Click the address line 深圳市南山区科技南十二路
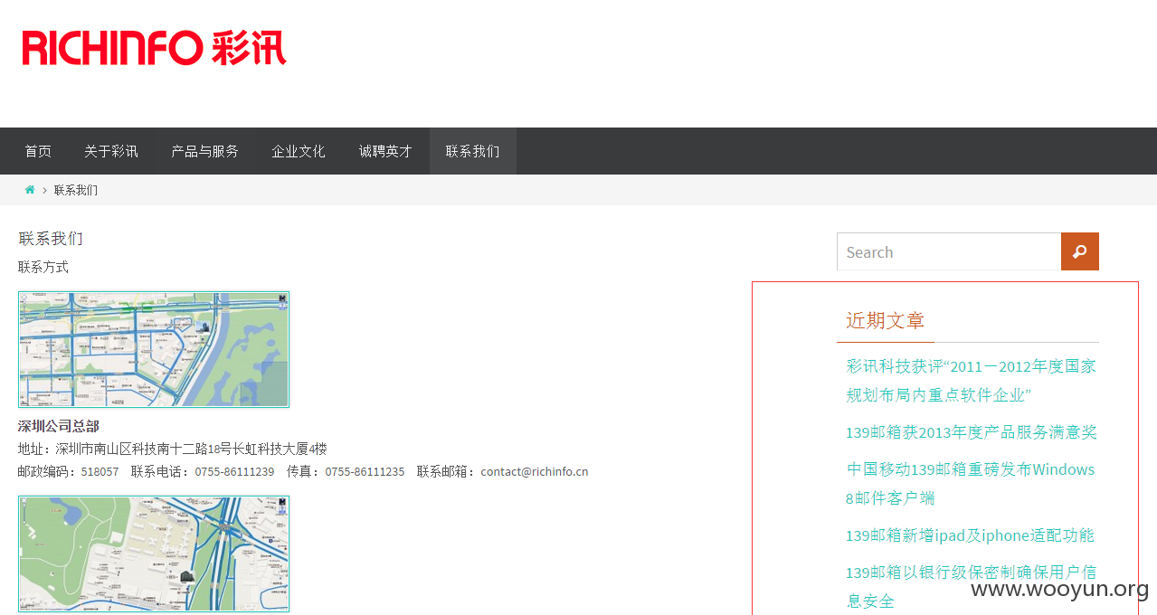 pos(173,449)
